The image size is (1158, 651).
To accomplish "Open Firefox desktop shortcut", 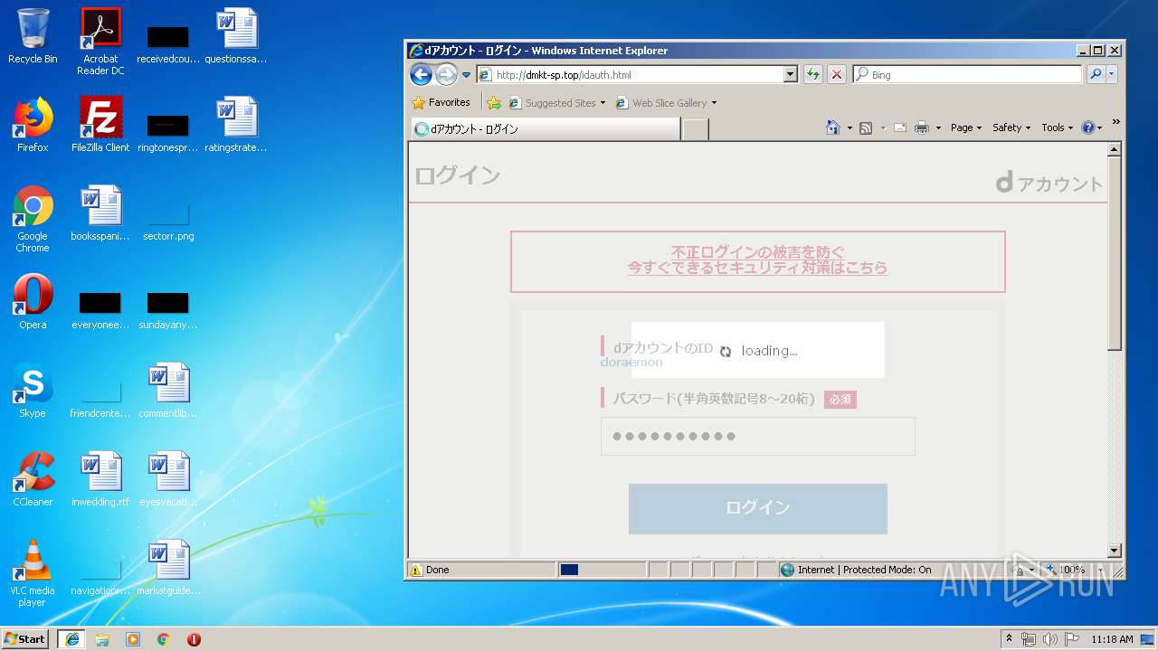I will (x=33, y=126).
